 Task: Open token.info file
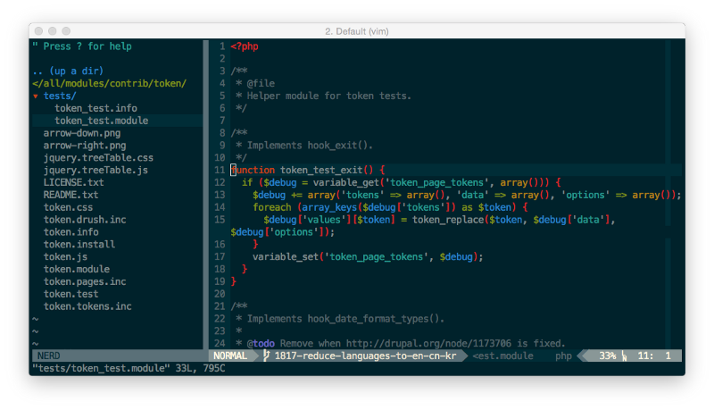pos(71,232)
